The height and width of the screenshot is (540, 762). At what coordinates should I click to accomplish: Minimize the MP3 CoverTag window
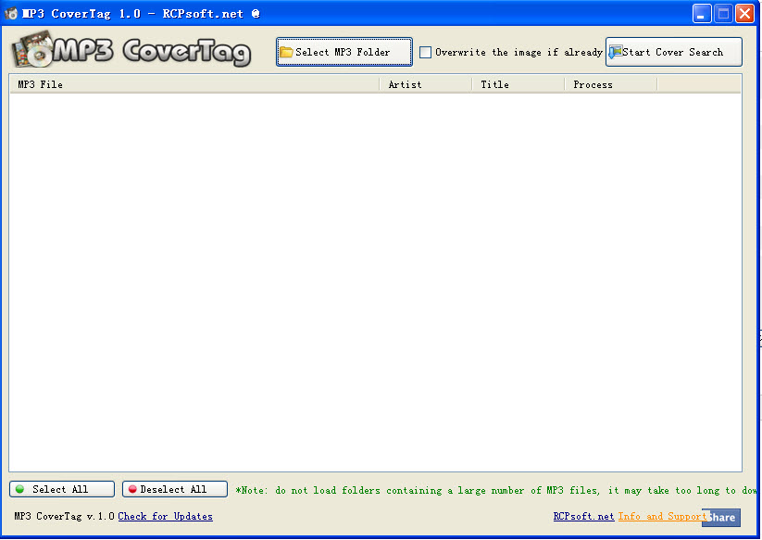point(702,14)
